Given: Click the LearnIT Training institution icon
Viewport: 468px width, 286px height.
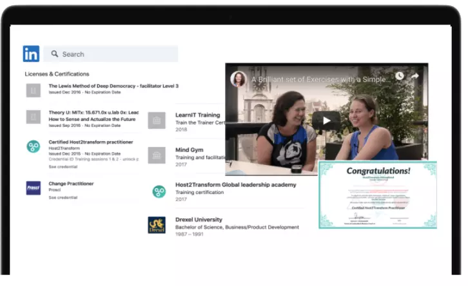Looking at the screenshot, I should click(157, 120).
